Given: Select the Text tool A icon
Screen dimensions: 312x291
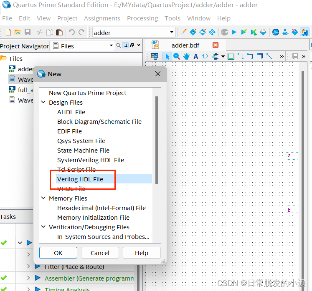Looking at the screenshot, I should click(x=196, y=57).
